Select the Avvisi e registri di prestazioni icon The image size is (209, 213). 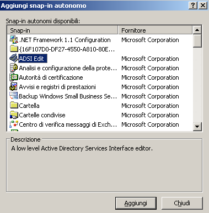pyautogui.click(x=14, y=87)
